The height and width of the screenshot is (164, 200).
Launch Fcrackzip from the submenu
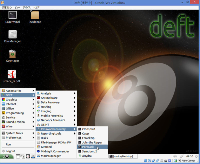click(x=92, y=138)
